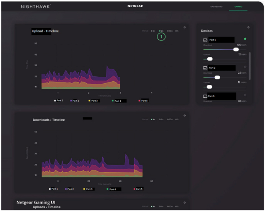
Task: Toggle the favorite star for Port 3
Action: 245,95
